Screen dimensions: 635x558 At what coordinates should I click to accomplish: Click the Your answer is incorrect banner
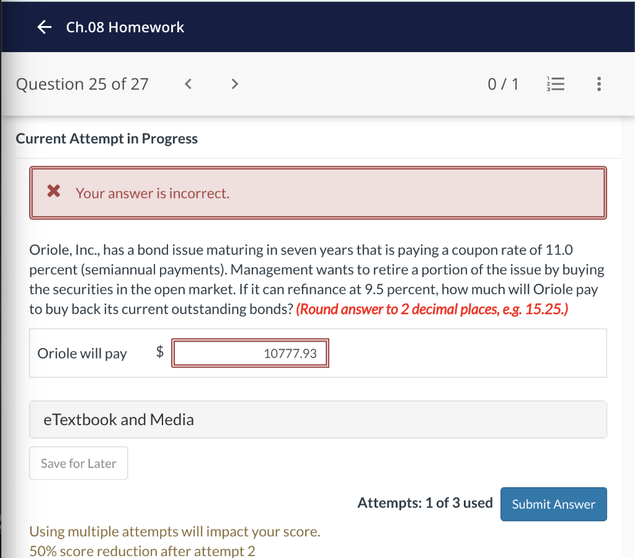click(153, 193)
